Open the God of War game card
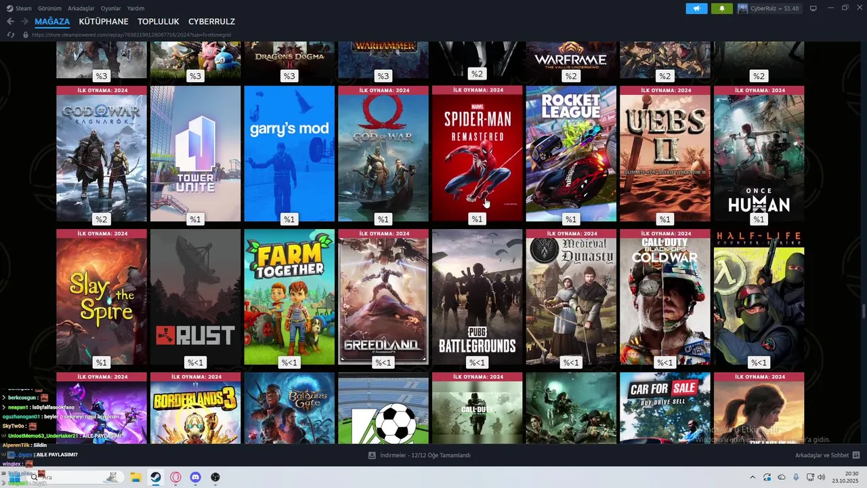The image size is (867, 488). pyautogui.click(x=383, y=154)
